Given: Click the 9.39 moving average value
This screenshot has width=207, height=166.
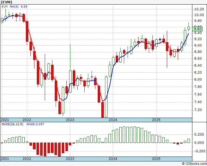Looking at the screenshot, I should coord(24,7).
